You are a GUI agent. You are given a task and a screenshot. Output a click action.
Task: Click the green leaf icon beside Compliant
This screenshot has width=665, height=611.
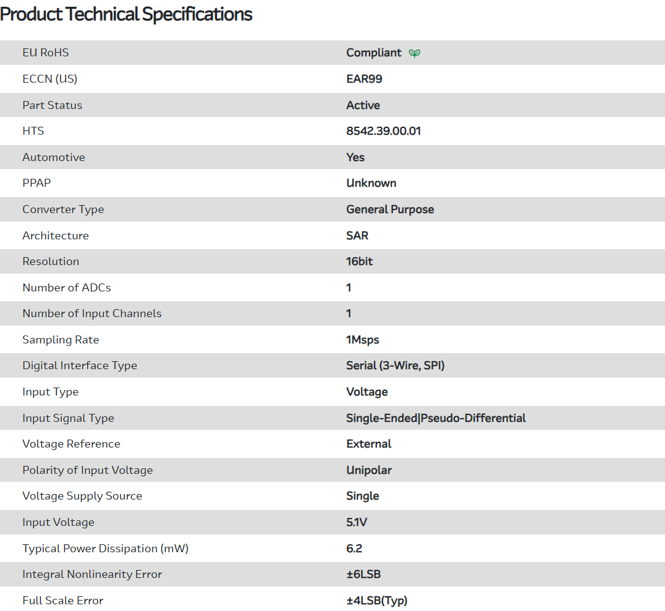coord(415,53)
